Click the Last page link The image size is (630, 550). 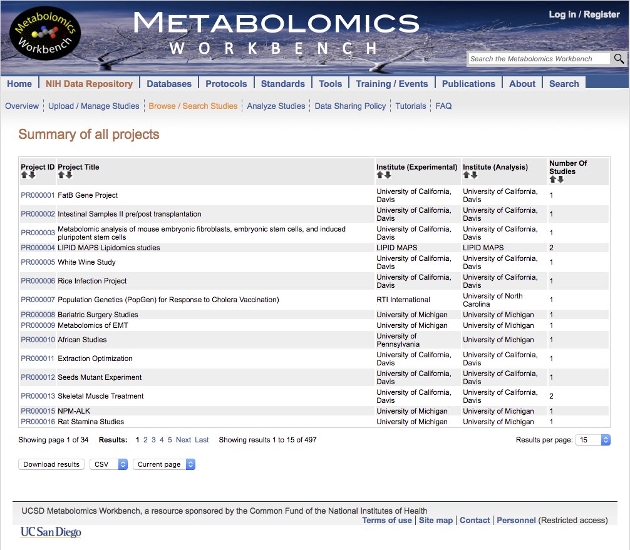(x=202, y=440)
